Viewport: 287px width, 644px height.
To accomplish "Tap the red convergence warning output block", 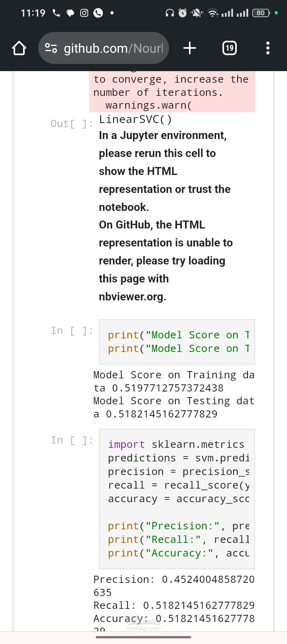I will tap(172, 92).
